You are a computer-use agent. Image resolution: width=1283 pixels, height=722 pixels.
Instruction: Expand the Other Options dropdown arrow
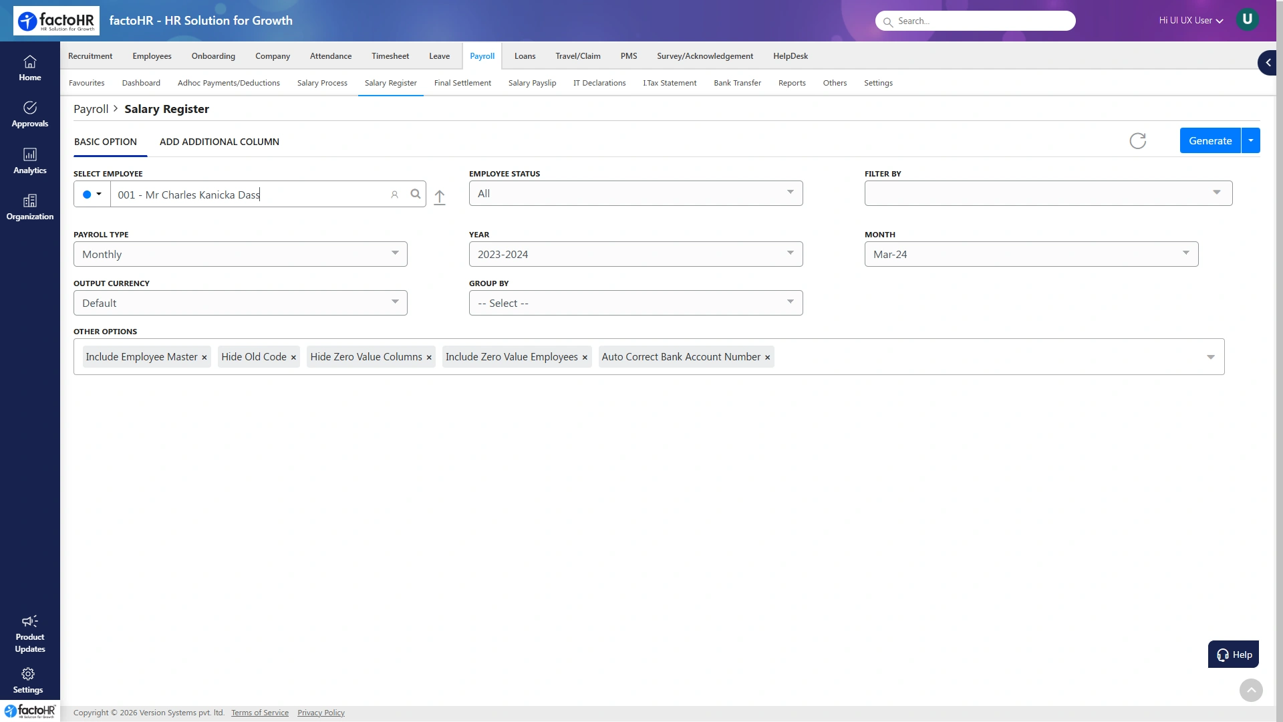[x=1210, y=357]
